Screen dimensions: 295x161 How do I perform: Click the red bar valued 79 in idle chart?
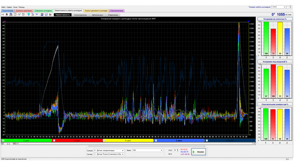(x=273, y=42)
